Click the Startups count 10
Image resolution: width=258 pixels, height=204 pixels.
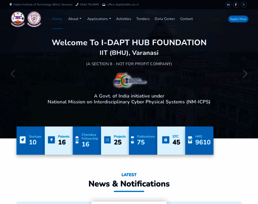pos(33,142)
